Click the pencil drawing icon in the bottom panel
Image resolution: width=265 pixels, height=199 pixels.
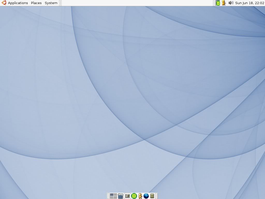(127, 196)
